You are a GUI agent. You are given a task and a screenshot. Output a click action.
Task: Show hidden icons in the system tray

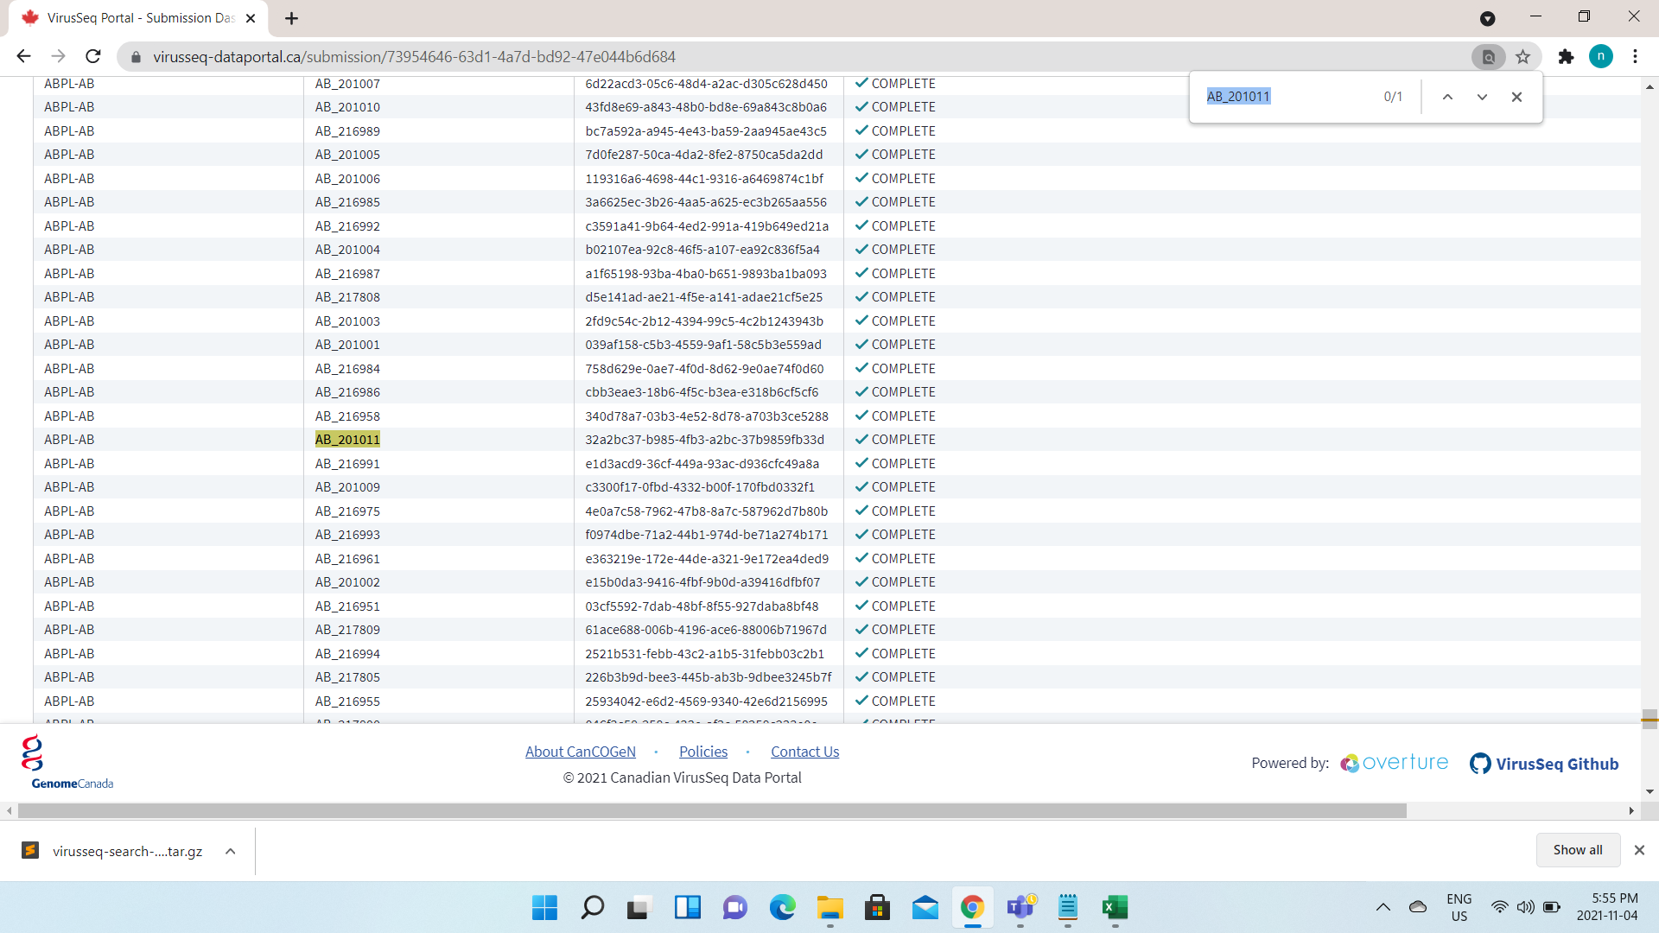click(x=1382, y=907)
